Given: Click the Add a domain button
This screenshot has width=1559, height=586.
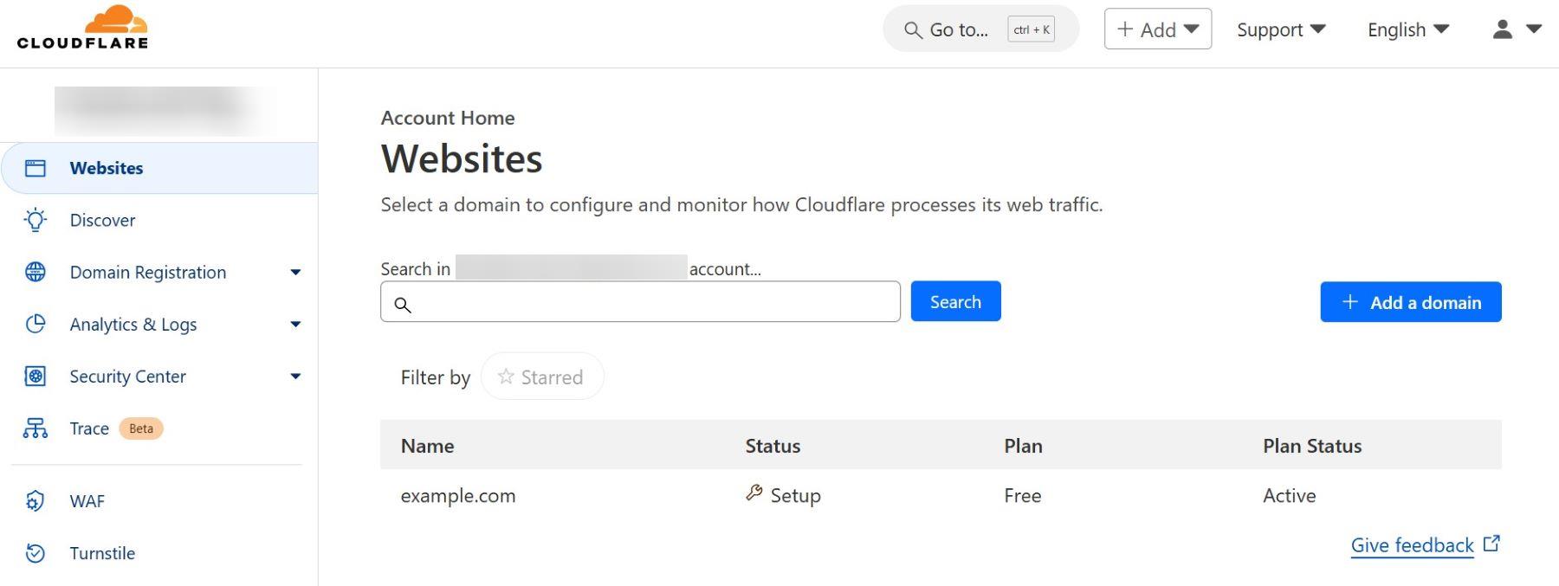Looking at the screenshot, I should tap(1411, 302).
